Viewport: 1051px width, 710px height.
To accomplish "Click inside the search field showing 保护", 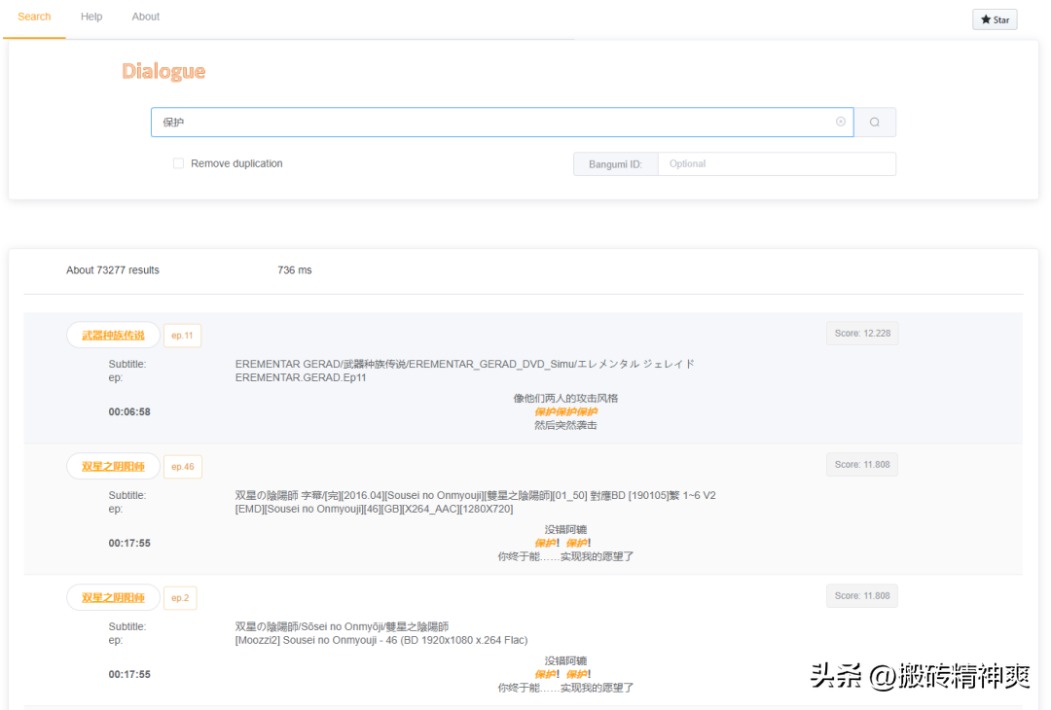I will click(x=487, y=122).
